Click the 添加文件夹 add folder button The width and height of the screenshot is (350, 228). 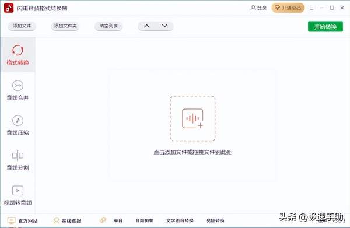point(65,26)
